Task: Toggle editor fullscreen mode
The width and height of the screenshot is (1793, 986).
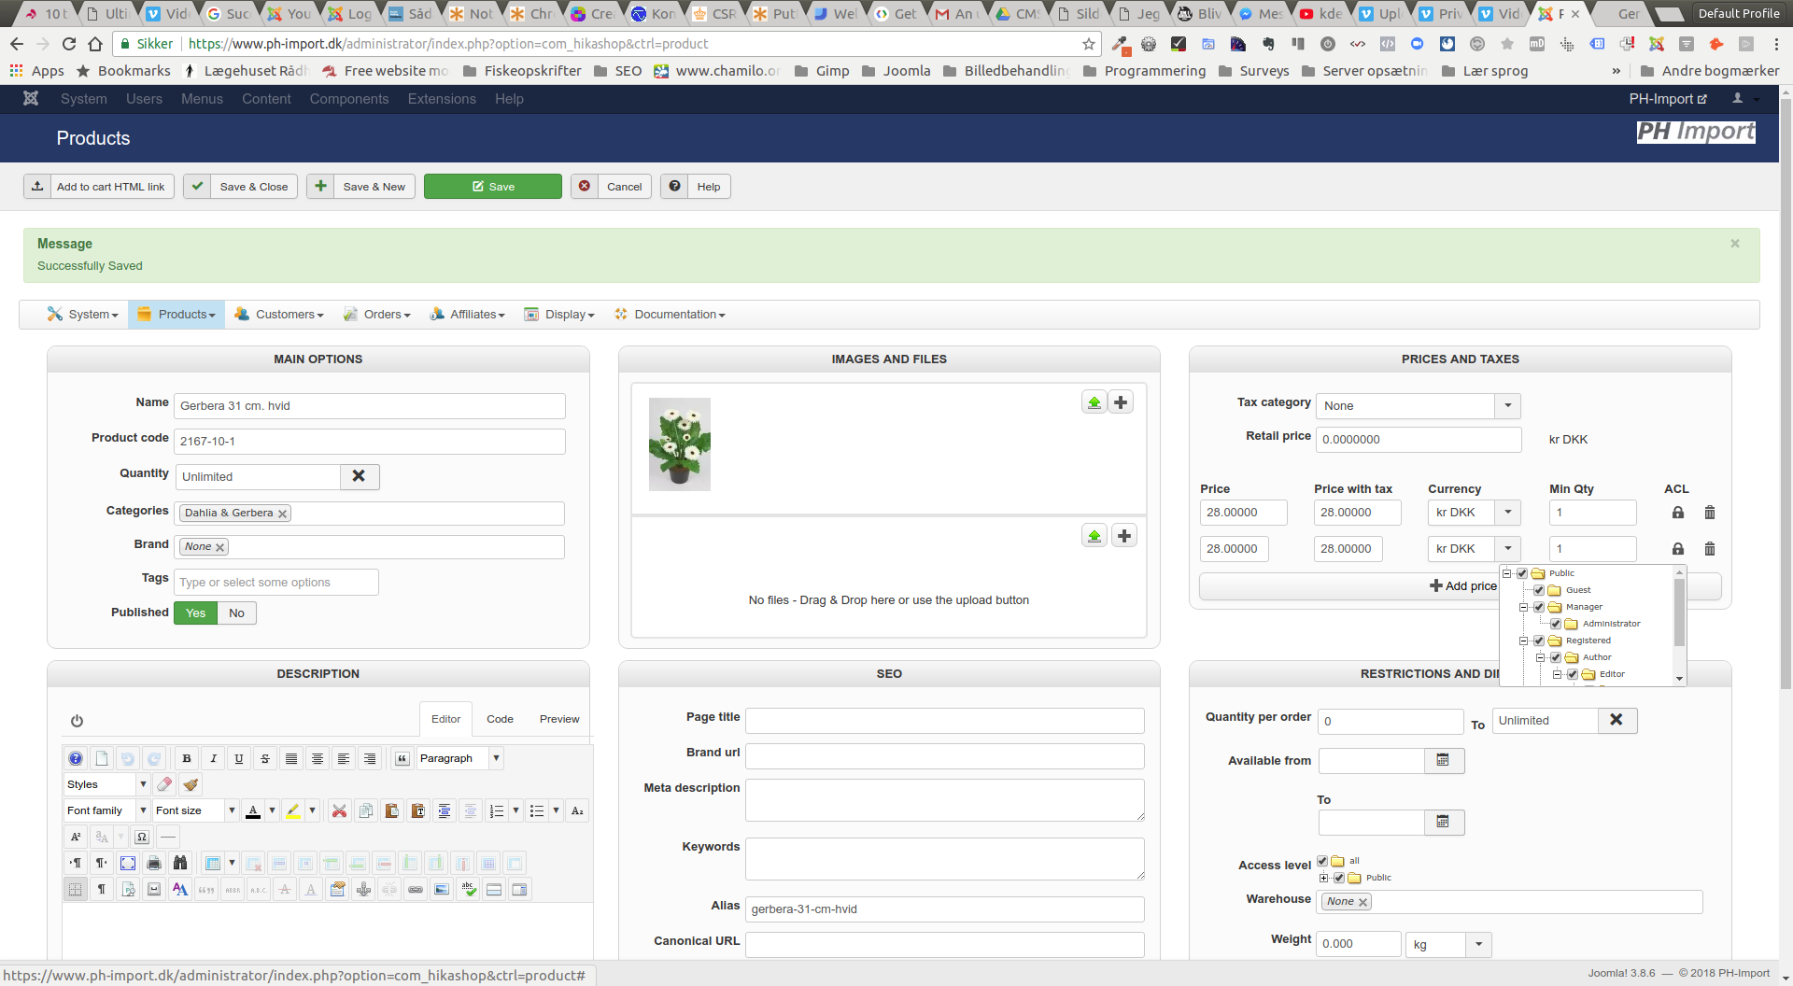Action: tap(128, 863)
